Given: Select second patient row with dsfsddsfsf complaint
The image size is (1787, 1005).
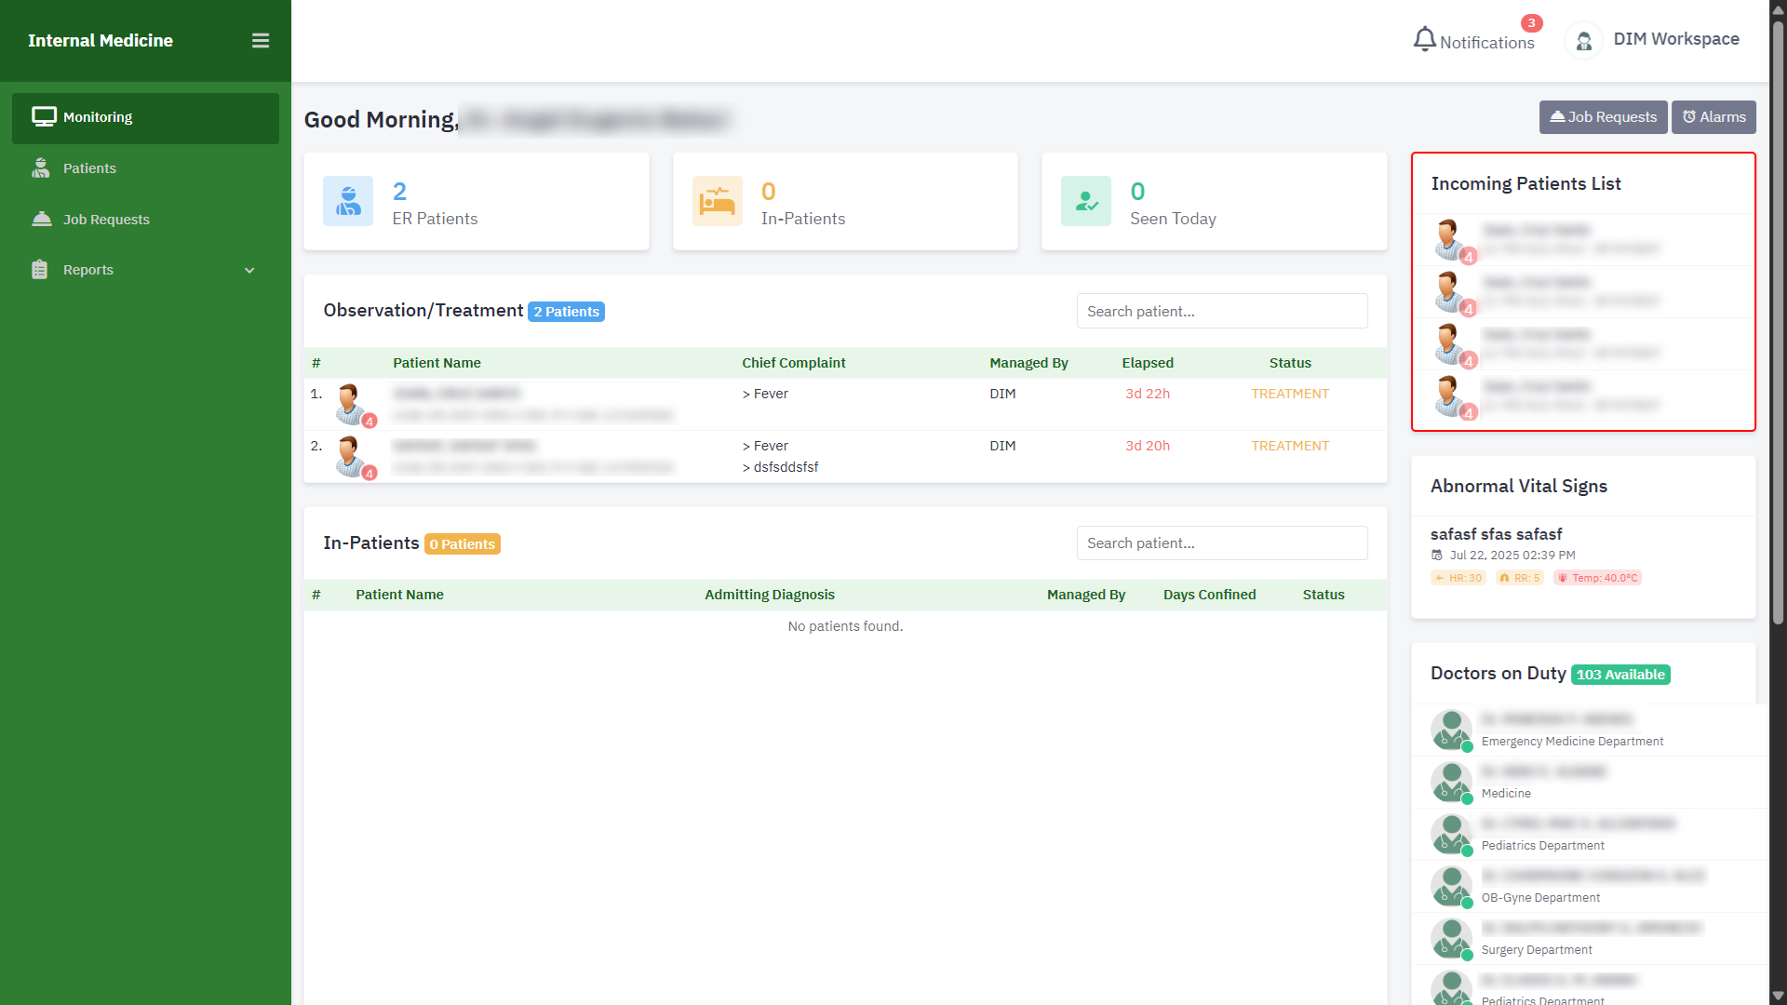Looking at the screenshot, I should (x=786, y=467).
